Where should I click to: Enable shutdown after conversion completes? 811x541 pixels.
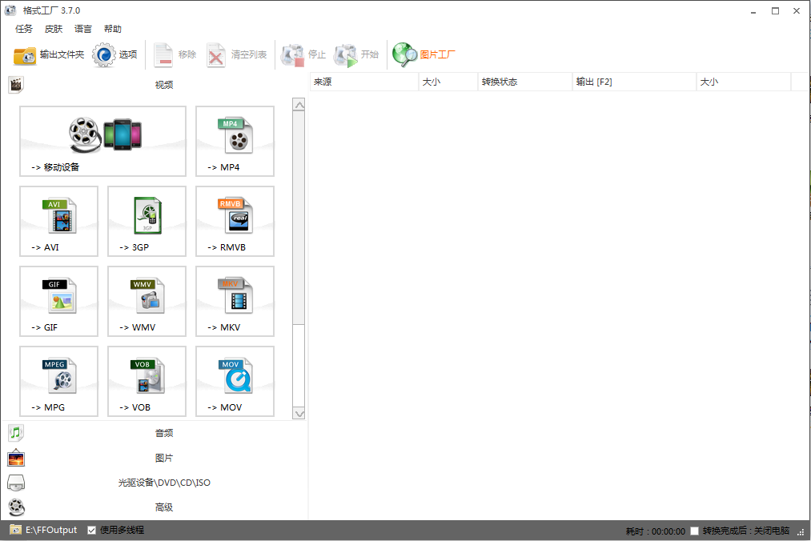point(695,530)
